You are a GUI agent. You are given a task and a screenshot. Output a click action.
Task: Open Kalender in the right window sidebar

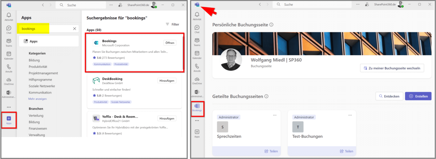tap(197, 55)
